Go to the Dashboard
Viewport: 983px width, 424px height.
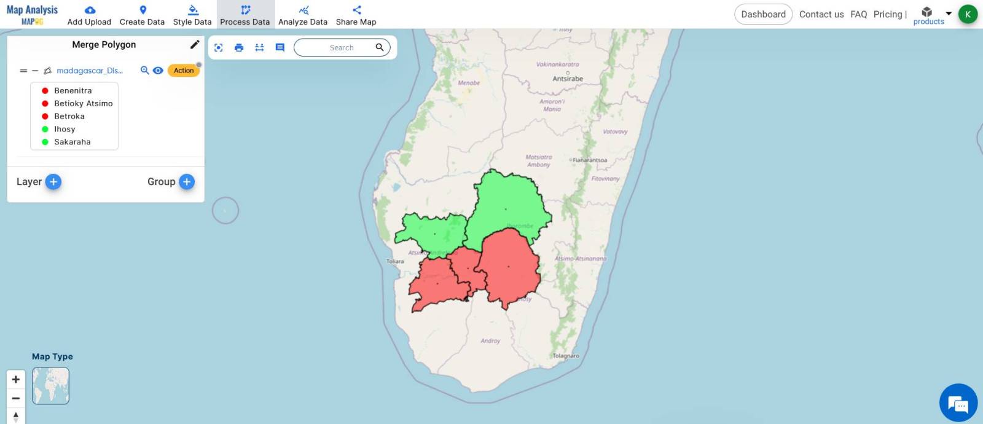click(763, 14)
